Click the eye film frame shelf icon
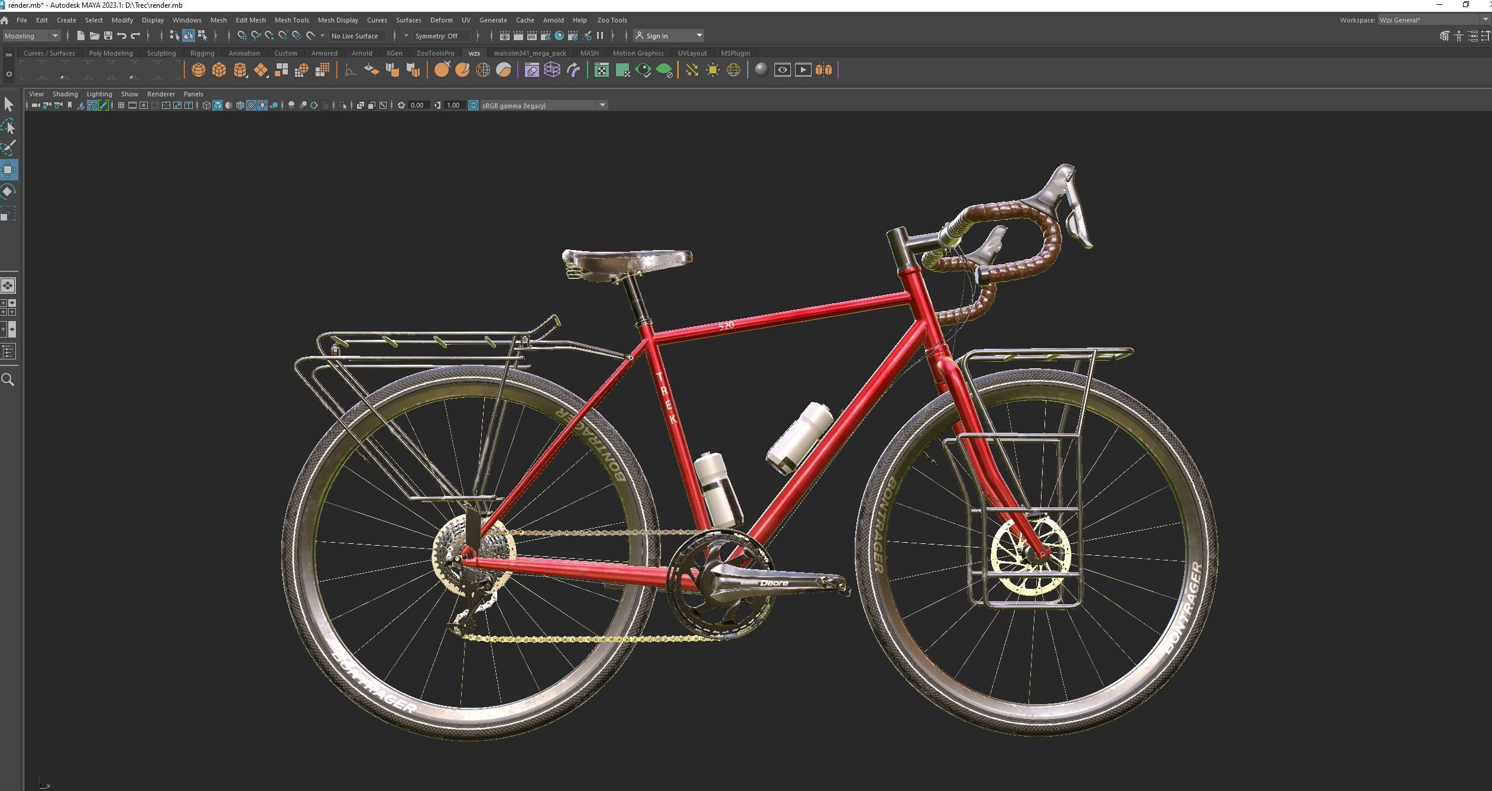The width and height of the screenshot is (1492, 791). [x=782, y=70]
